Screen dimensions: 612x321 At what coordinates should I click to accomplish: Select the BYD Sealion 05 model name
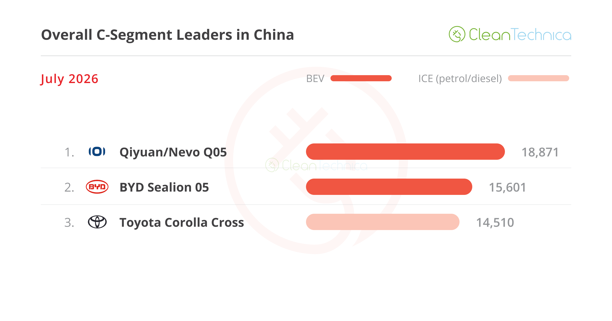pos(164,187)
